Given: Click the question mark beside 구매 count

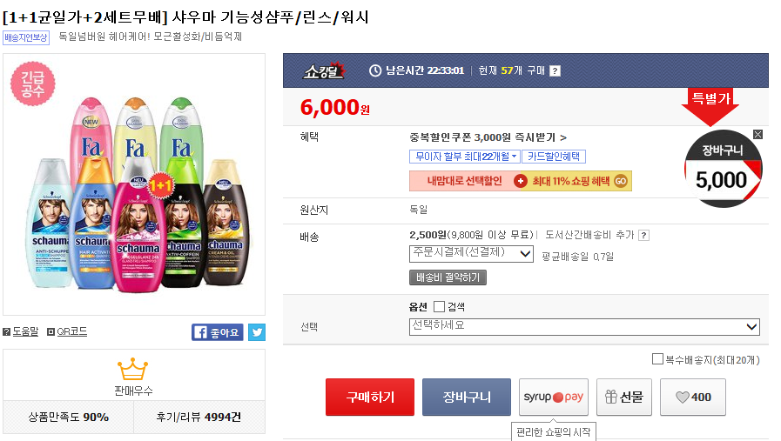Looking at the screenshot, I should 555,71.
